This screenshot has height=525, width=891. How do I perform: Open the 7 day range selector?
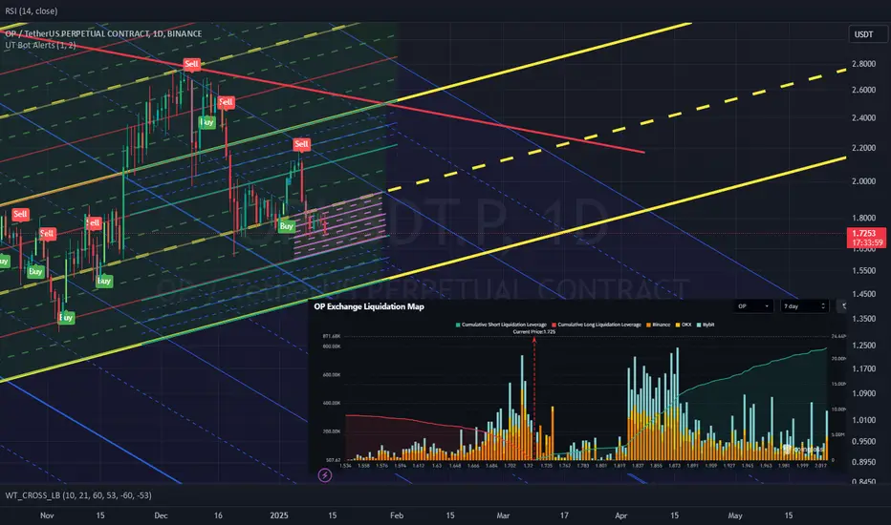click(x=805, y=306)
